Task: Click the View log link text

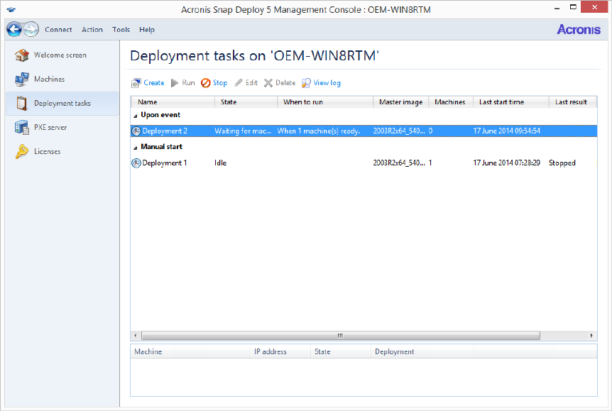Action: [x=327, y=83]
